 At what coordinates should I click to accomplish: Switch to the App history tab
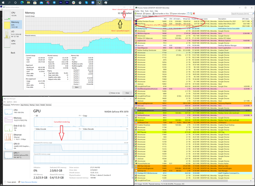[24, 105]
